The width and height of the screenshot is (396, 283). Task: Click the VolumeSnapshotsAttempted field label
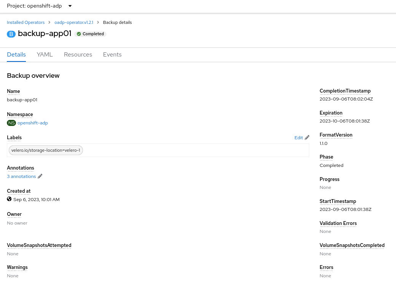point(39,245)
